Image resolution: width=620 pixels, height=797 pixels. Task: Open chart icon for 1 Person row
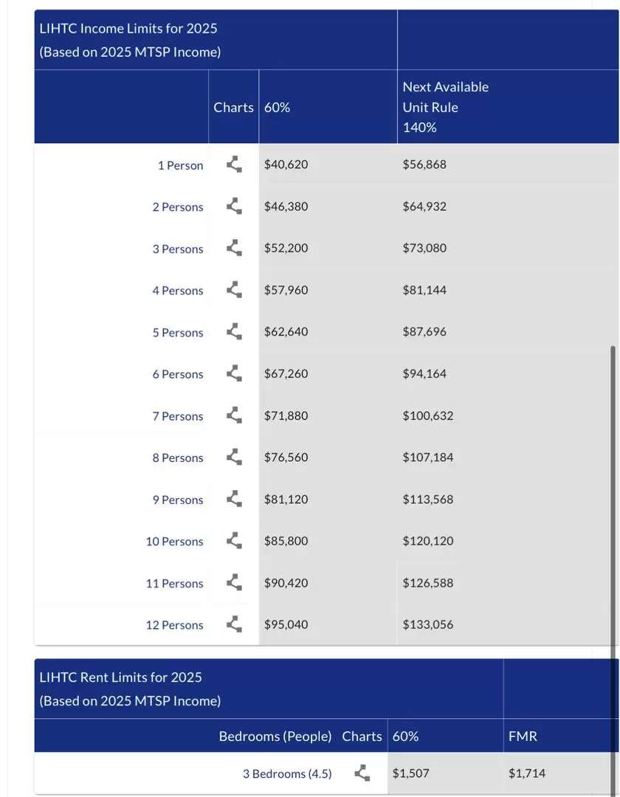tap(234, 165)
